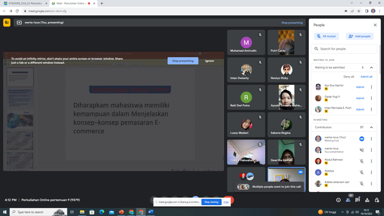Click the Add people icon button
Screen dimensions: 384x216
pyautogui.click(x=359, y=36)
